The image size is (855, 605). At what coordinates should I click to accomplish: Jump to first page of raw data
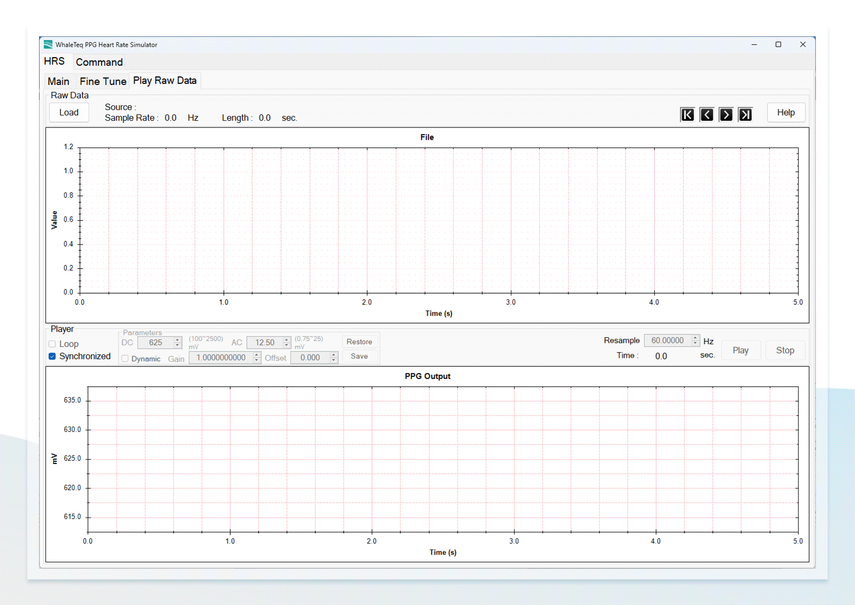(687, 115)
